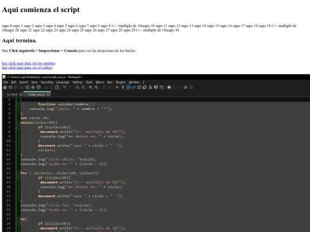Collapse the do block fold on line 27

[x=19, y=219]
